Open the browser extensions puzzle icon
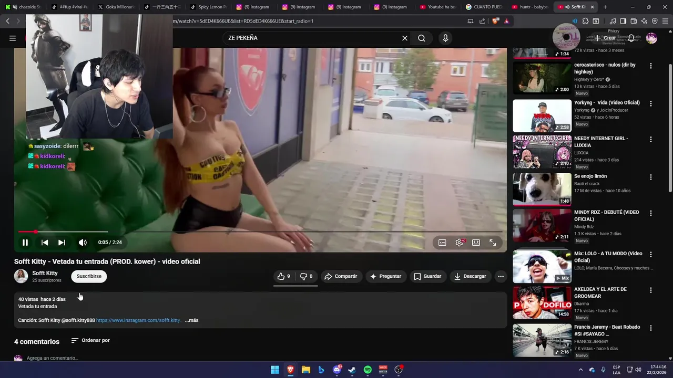673x378 pixels. 585,21
